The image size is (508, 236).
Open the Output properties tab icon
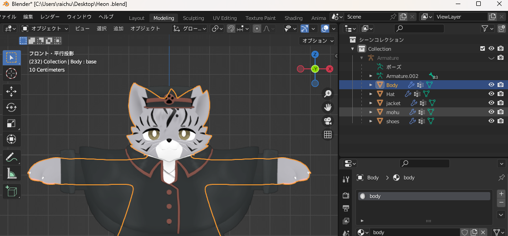tap(346, 208)
